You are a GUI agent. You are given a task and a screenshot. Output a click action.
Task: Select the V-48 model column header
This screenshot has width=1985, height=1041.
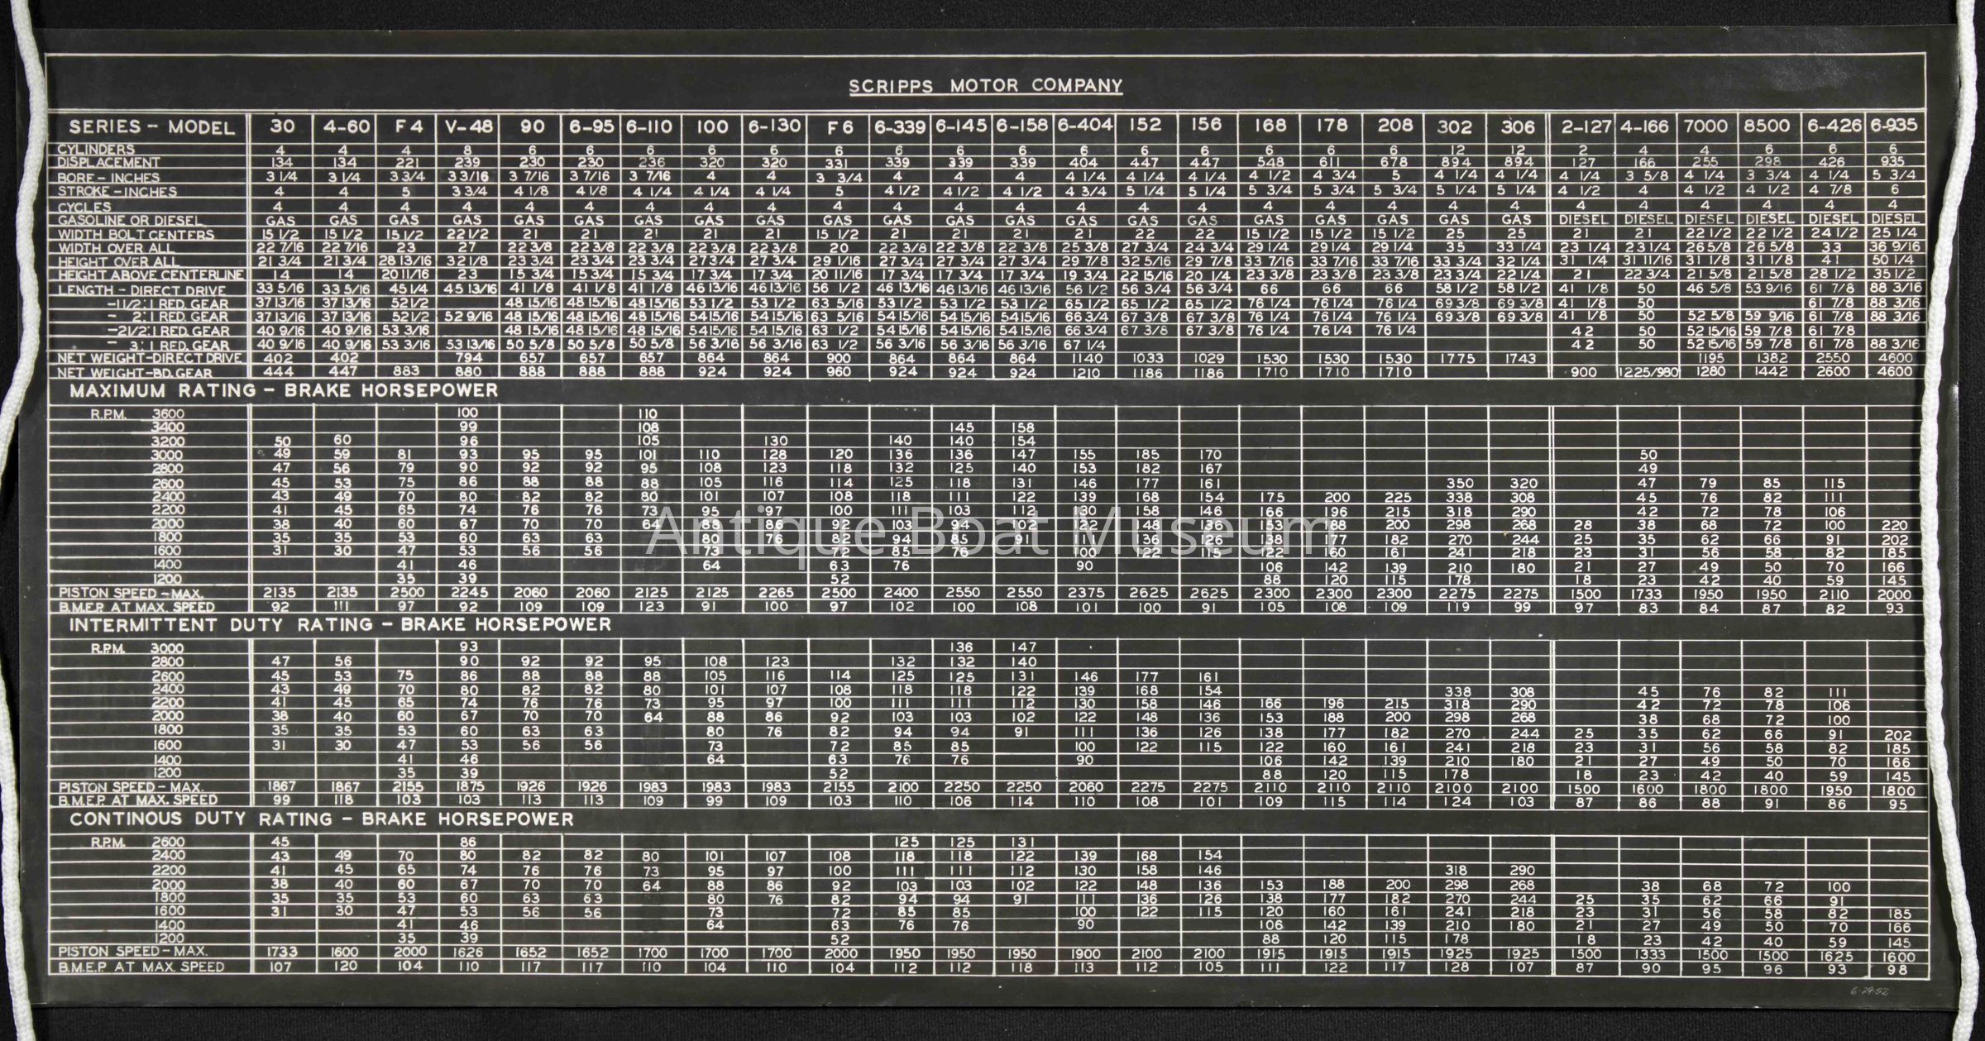coord(467,127)
